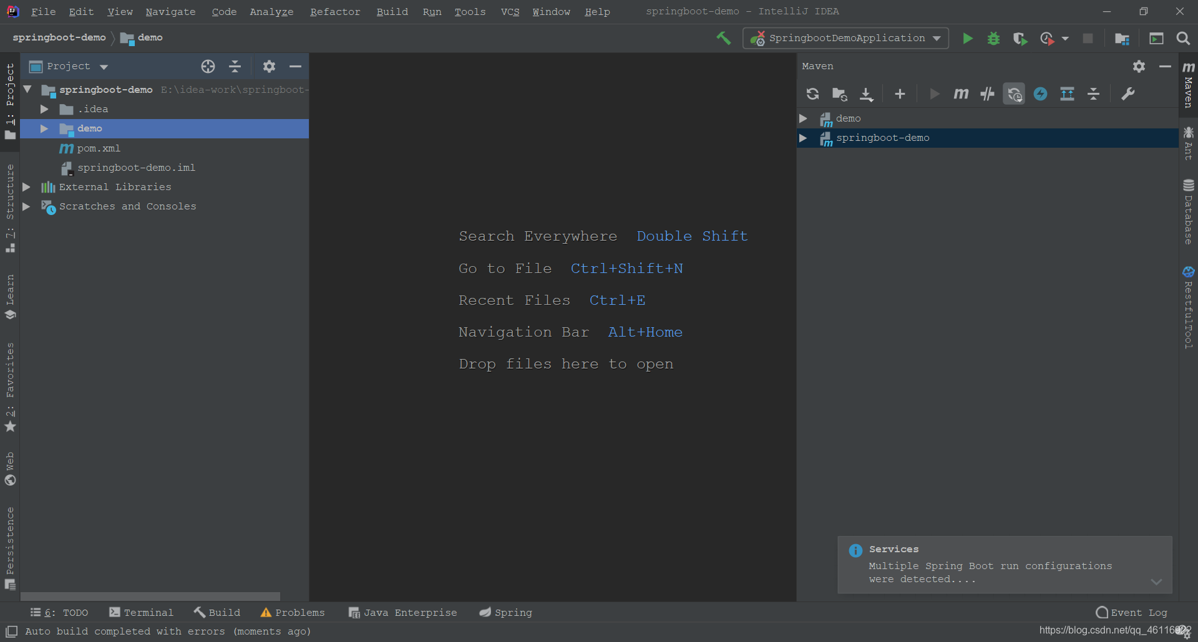Hide the Project tool window
1198x642 pixels.
(x=295, y=66)
